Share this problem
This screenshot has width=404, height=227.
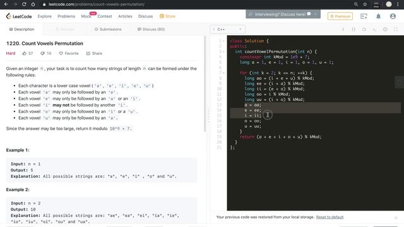pos(94,53)
